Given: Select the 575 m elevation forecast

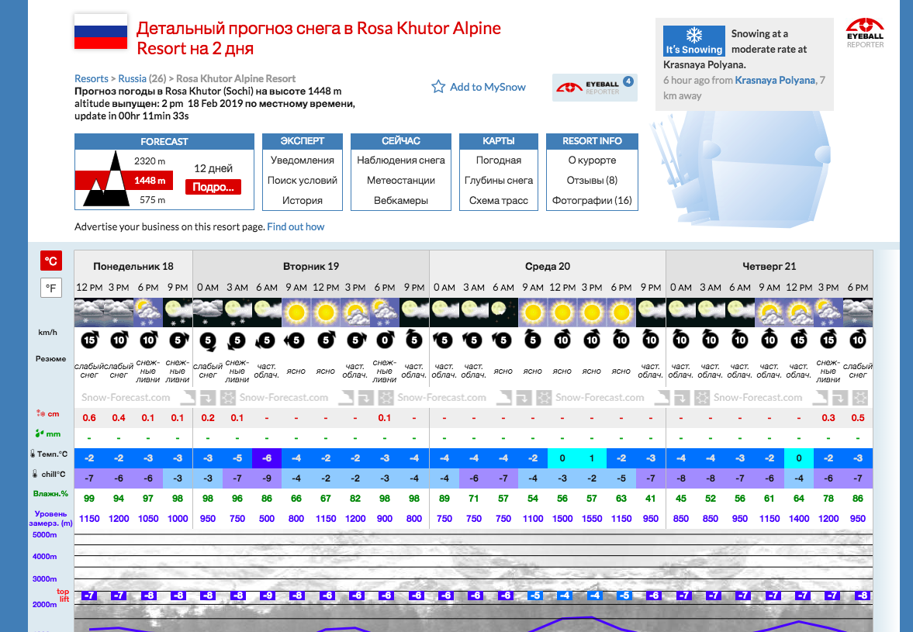Looking at the screenshot, I should (x=152, y=199).
